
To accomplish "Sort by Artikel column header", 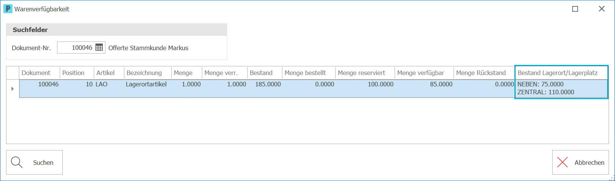I will click(x=109, y=73).
